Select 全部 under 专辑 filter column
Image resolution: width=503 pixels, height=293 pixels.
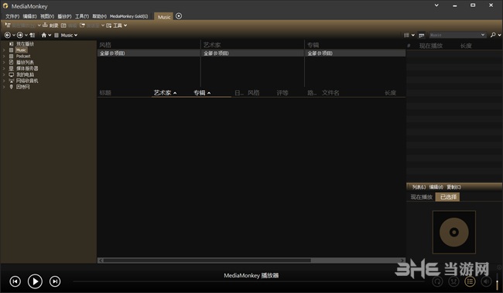tap(355, 53)
